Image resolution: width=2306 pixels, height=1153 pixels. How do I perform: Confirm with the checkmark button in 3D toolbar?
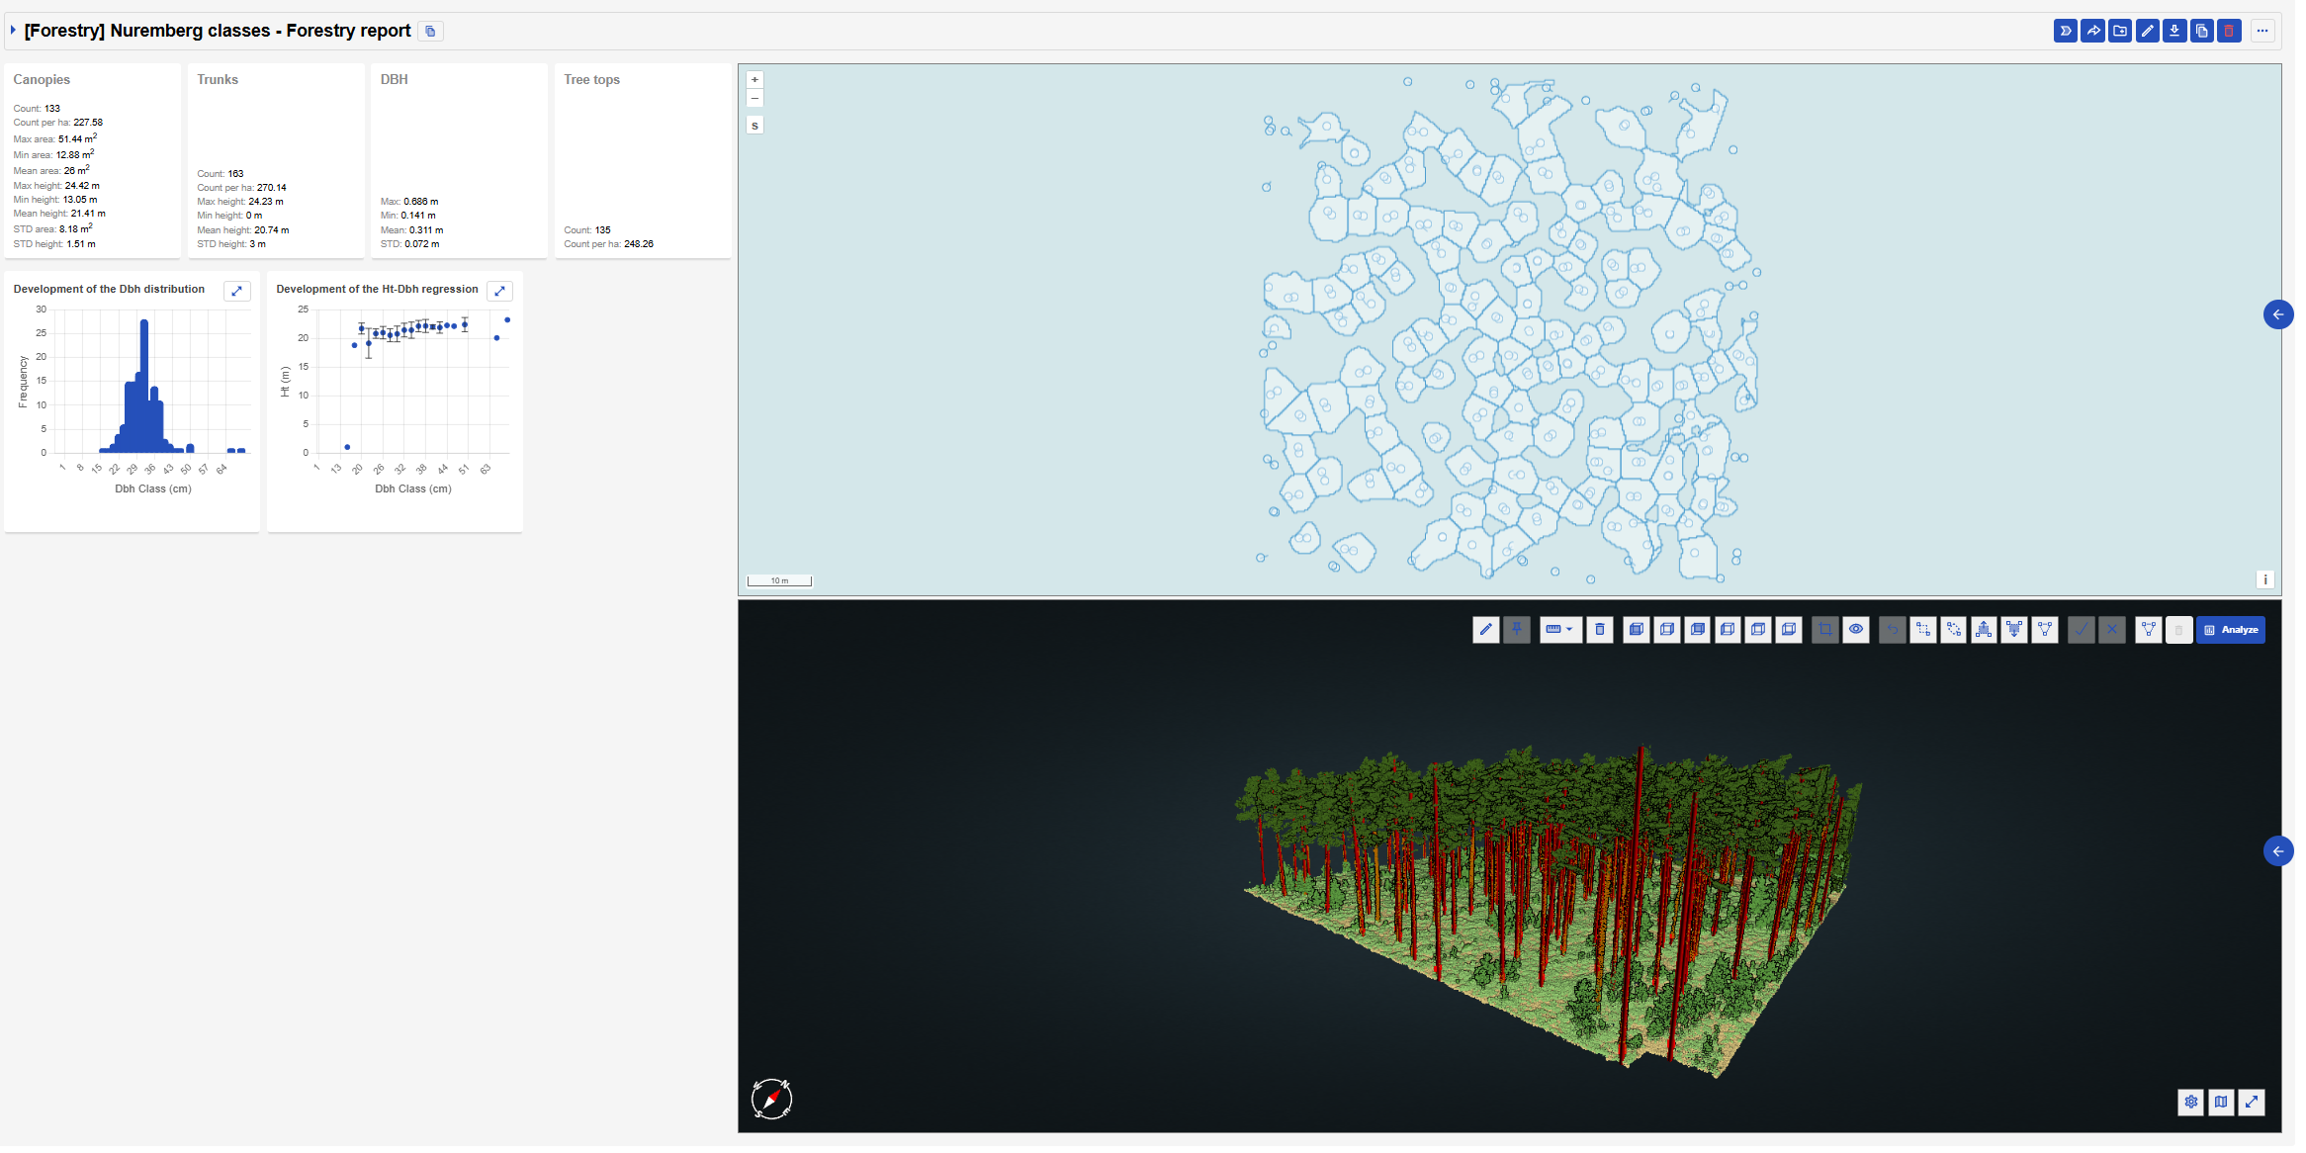click(2081, 629)
